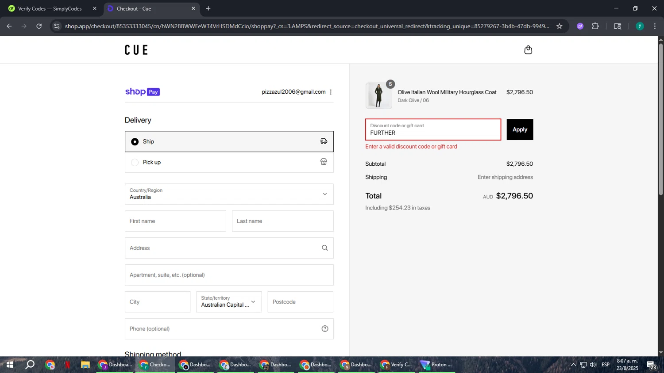Click the address search magnifier icon
The height and width of the screenshot is (373, 664).
pyautogui.click(x=325, y=248)
